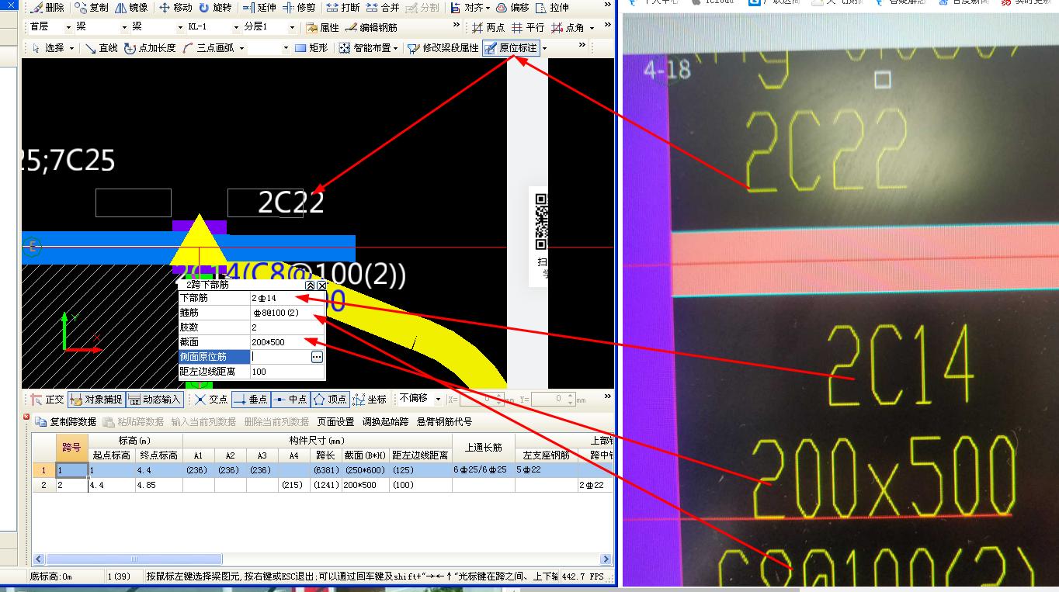
Task: Click the 延伸 extend tool
Action: pos(259,8)
